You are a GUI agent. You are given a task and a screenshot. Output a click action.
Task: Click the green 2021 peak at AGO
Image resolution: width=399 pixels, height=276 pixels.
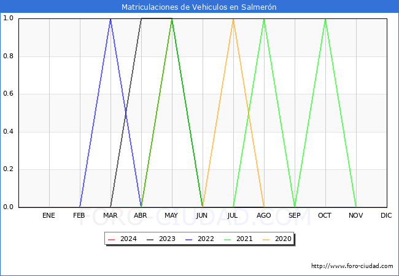click(264, 19)
